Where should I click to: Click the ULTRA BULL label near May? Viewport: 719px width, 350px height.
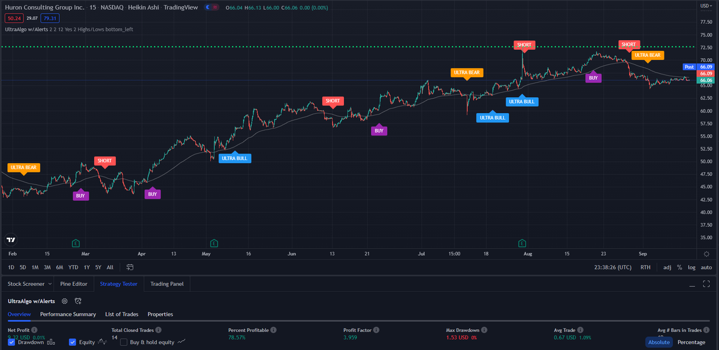tap(235, 158)
